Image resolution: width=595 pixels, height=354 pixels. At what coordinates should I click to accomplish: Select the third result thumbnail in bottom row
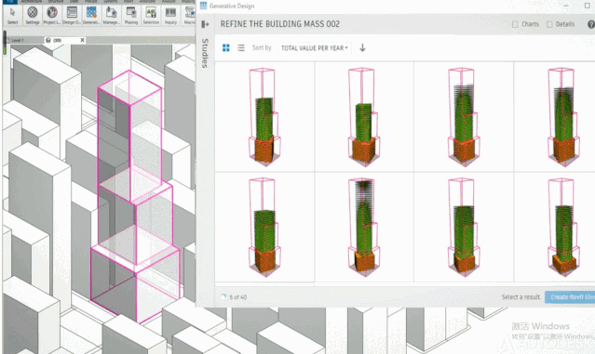(x=464, y=227)
